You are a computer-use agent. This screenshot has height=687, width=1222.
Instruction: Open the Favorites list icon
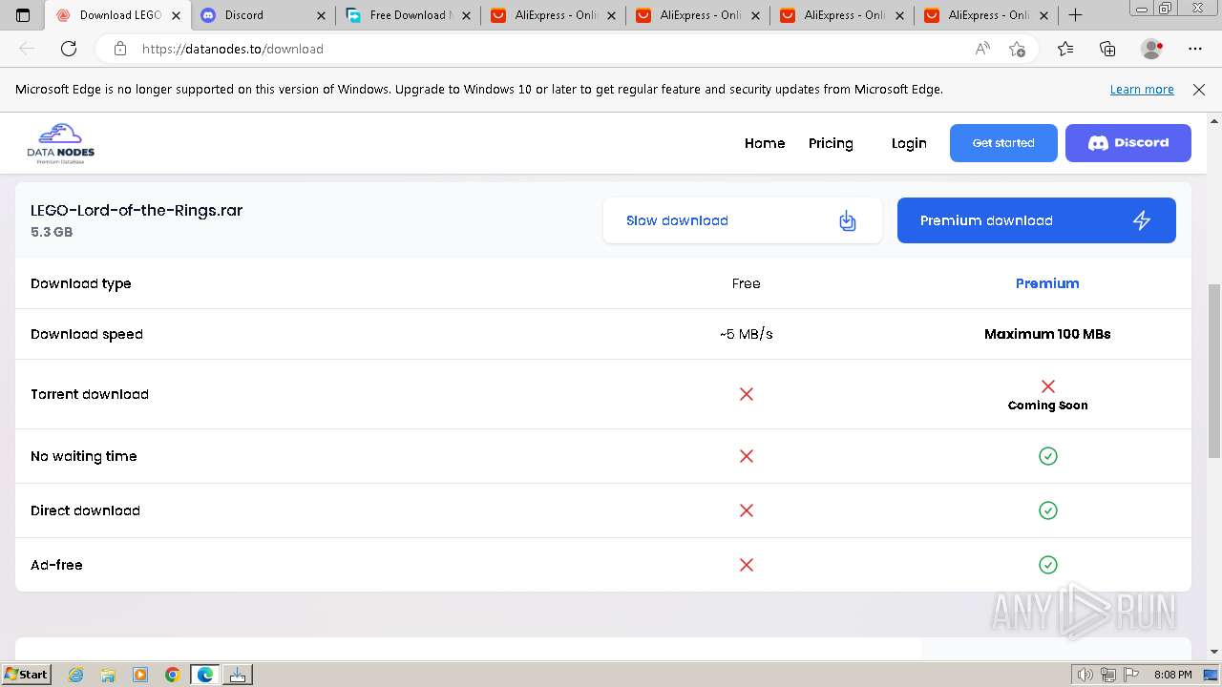pyautogui.click(x=1065, y=49)
